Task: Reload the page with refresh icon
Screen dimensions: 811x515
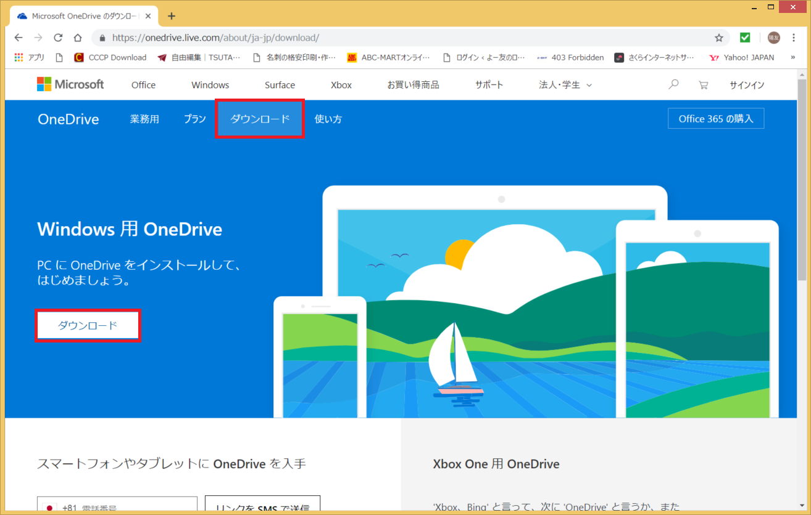Action: (x=58, y=38)
